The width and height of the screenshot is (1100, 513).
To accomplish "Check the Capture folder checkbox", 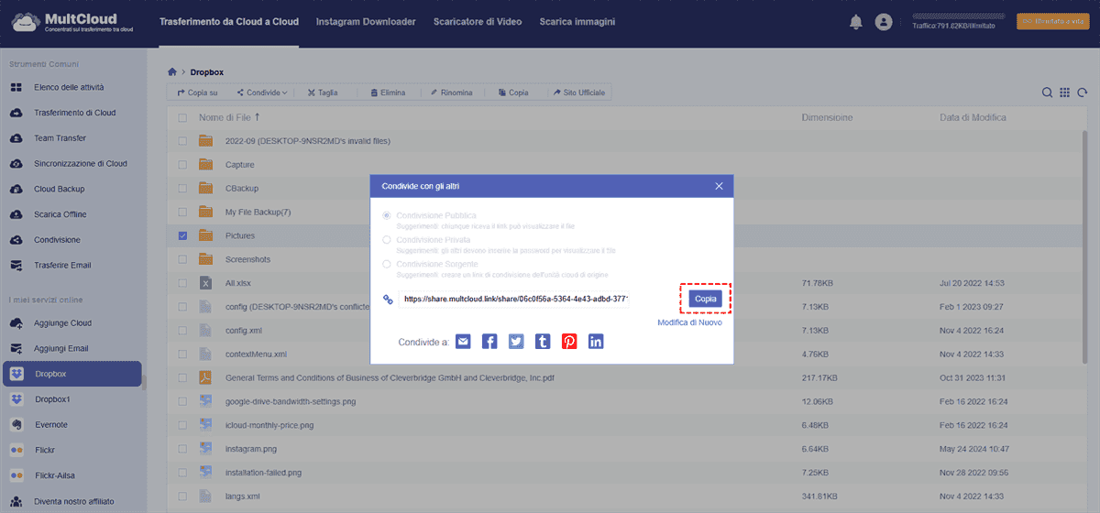I will (x=182, y=165).
